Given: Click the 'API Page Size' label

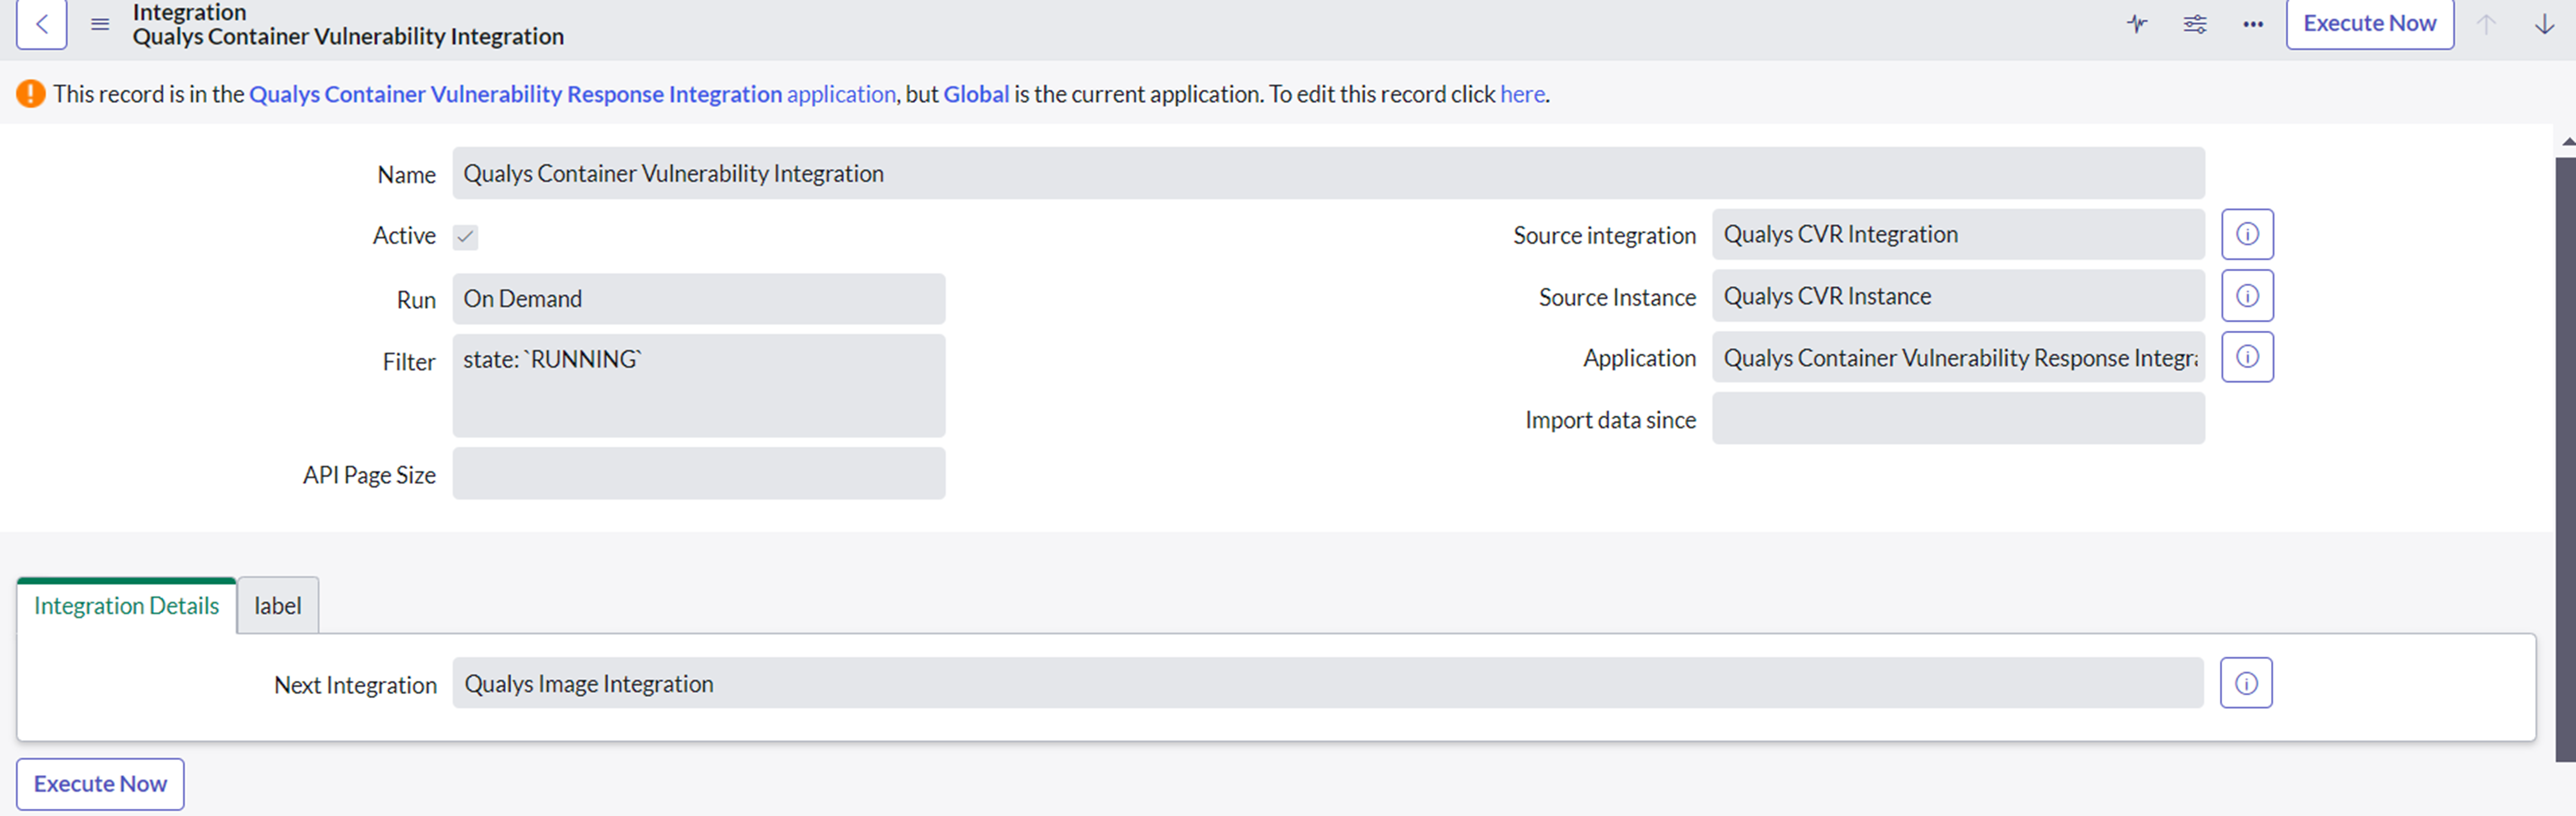Looking at the screenshot, I should [x=369, y=475].
